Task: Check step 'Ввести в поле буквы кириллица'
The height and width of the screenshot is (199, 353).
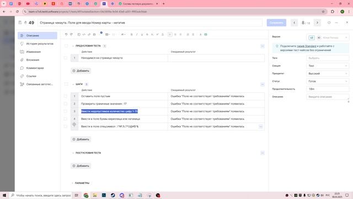Action: pyautogui.click(x=66, y=119)
